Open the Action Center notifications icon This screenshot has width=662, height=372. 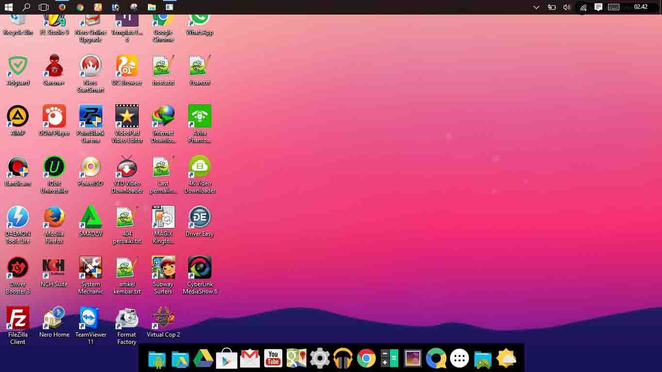(x=598, y=7)
